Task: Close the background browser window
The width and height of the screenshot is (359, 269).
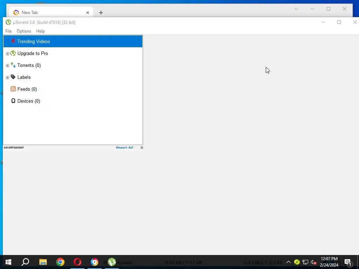Action: coord(345,9)
